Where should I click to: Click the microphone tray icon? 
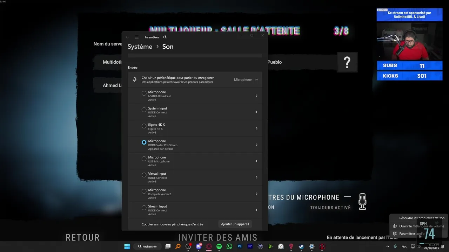(395, 246)
